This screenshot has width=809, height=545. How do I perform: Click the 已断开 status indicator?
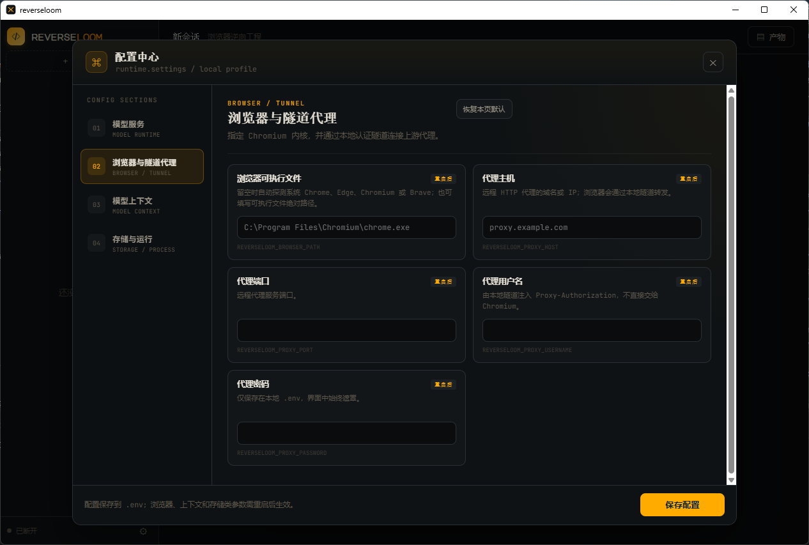point(22,531)
